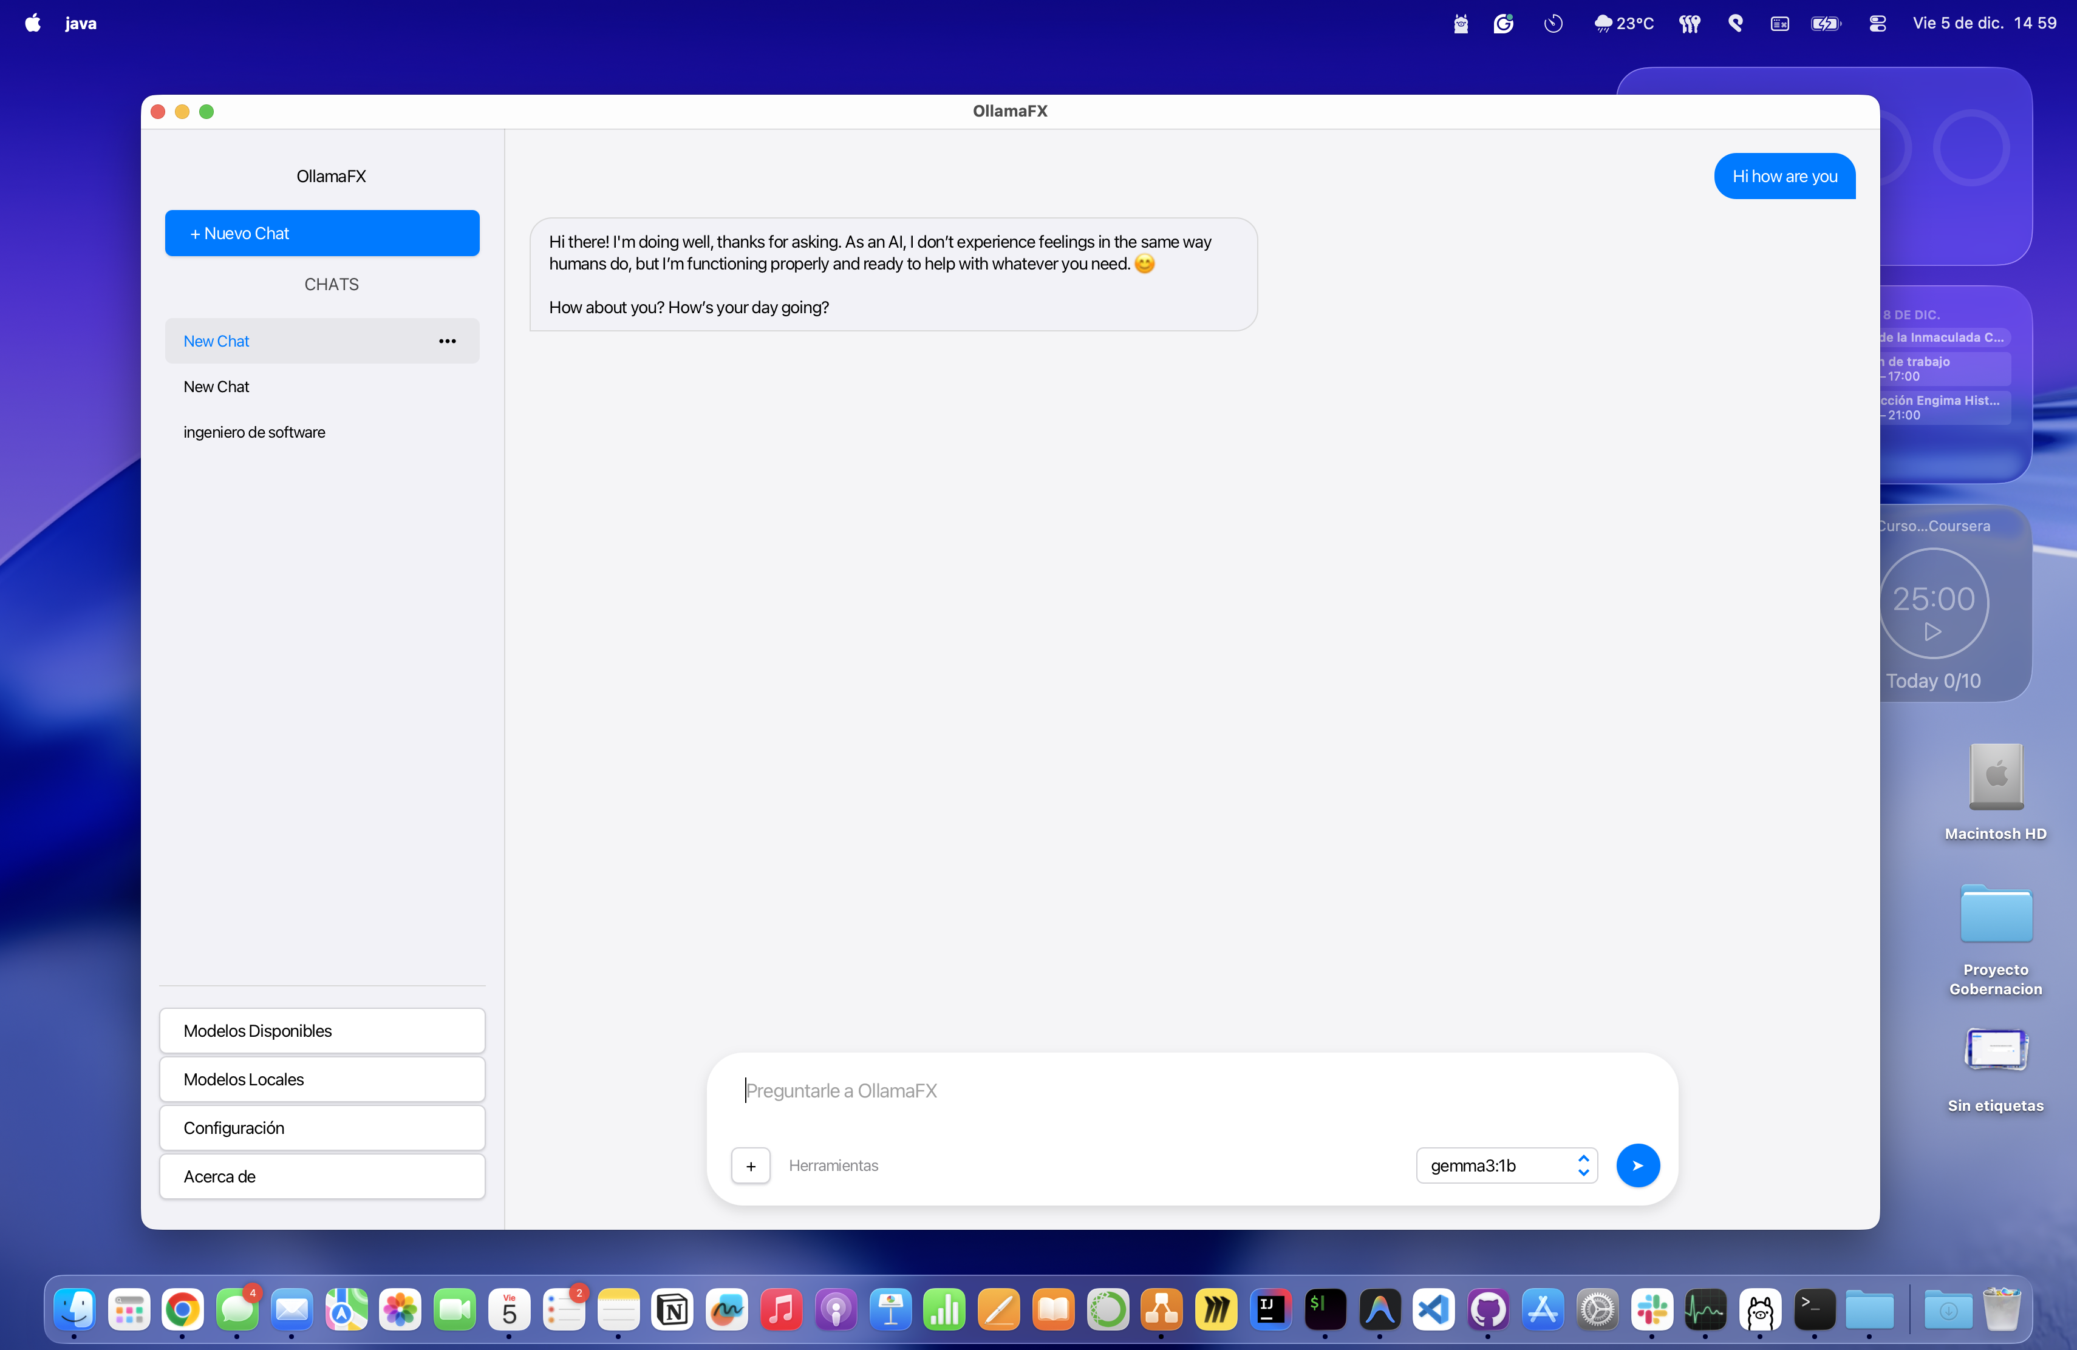
Task: Select the 'Sin etiquetas' desktop file
Action: click(1996, 1070)
